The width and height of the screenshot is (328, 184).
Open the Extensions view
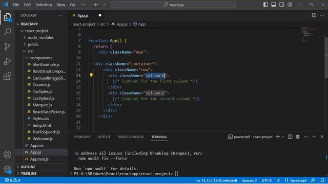click(7, 76)
